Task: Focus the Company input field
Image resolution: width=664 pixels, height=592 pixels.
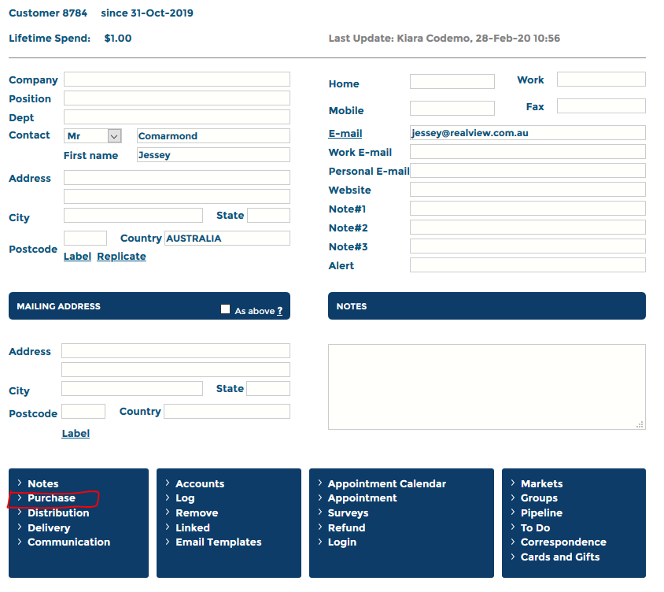Action: [177, 80]
